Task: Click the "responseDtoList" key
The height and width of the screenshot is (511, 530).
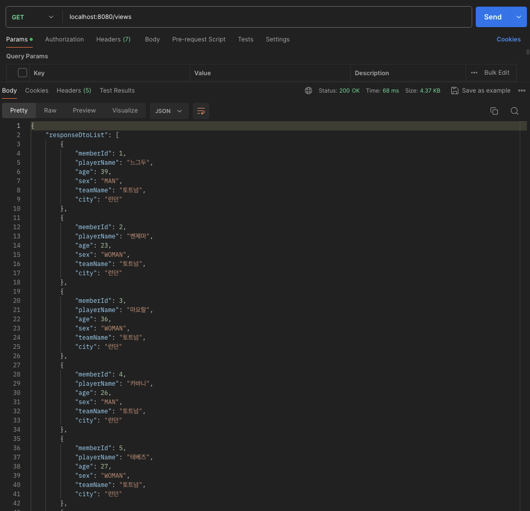Action: tap(77, 135)
